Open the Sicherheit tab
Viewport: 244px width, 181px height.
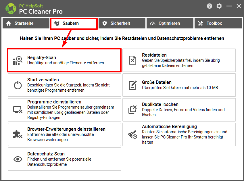pyautogui.click(x=122, y=23)
